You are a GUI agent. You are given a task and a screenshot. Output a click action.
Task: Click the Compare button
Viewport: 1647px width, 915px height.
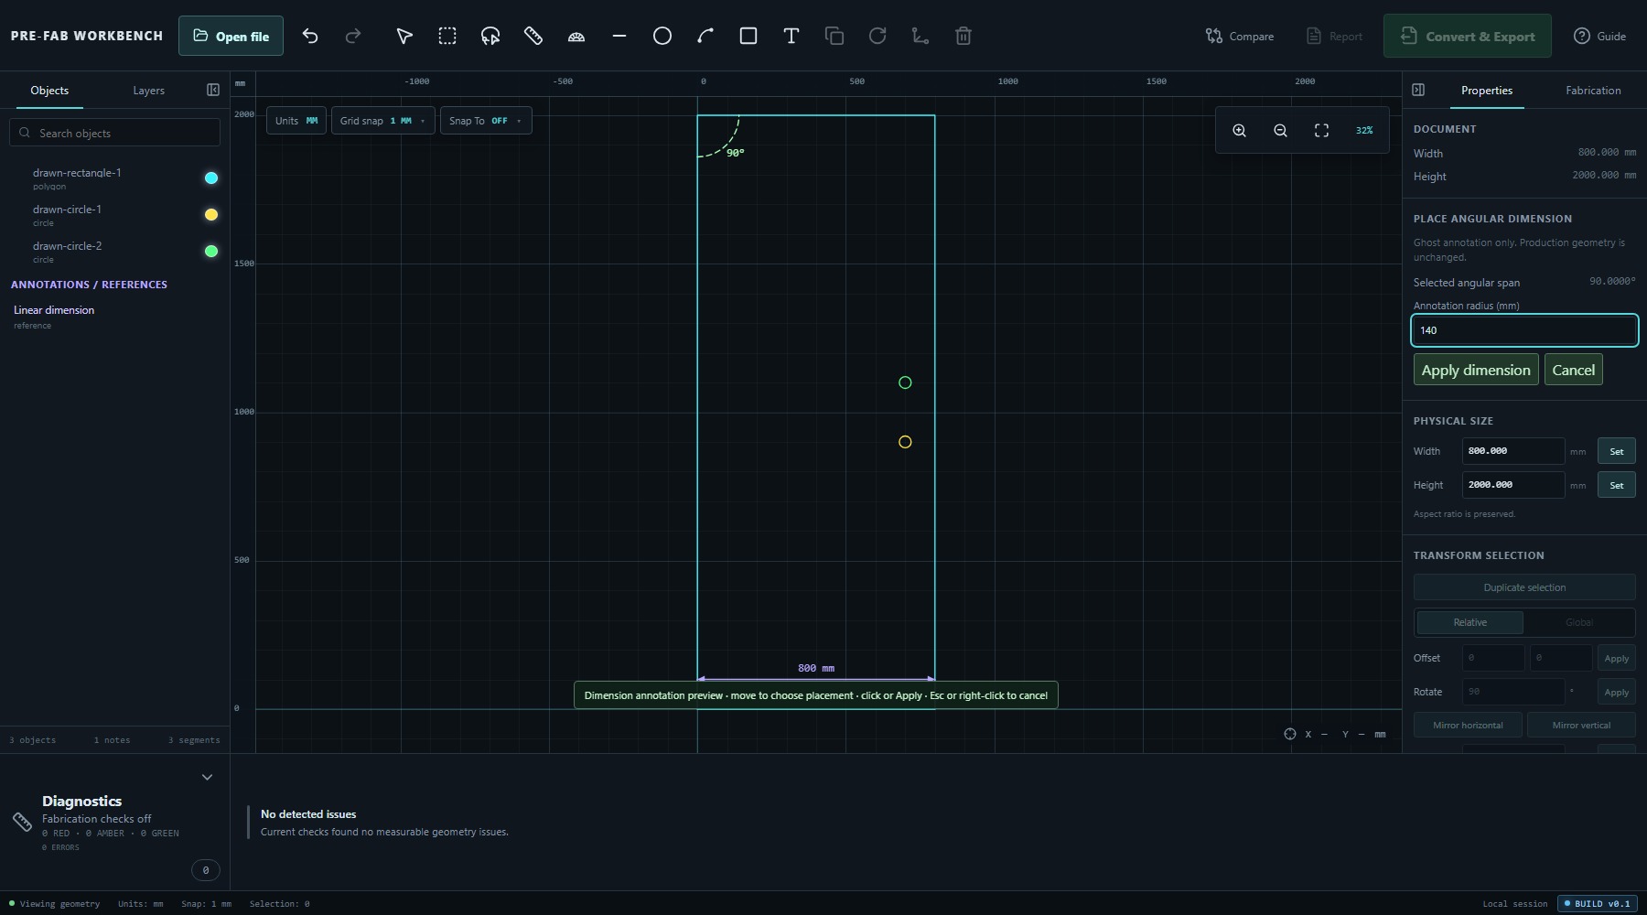1240,36
